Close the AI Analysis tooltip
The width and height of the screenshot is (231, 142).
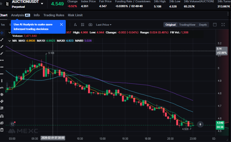point(61,25)
